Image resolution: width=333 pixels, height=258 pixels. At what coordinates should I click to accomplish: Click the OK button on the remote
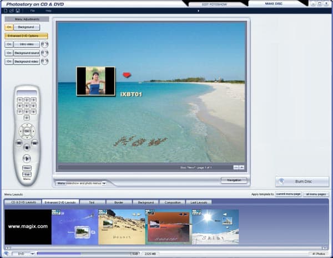click(x=27, y=131)
